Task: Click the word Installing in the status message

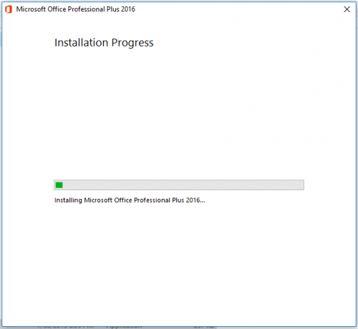Action: [x=68, y=200]
